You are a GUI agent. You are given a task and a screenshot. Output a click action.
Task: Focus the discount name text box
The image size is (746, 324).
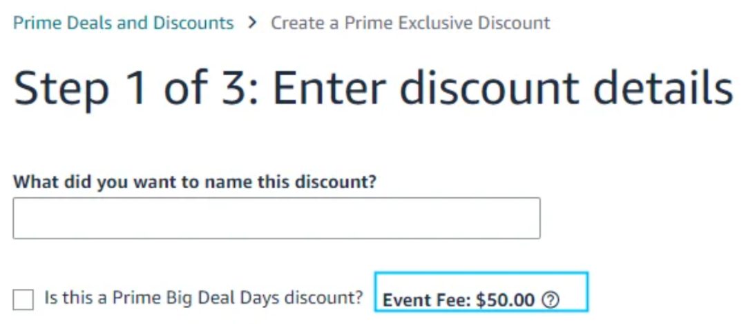click(276, 218)
